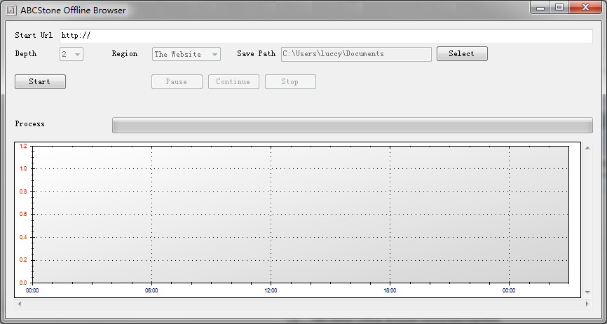Open the Depth dropdown
The image size is (607, 324).
click(x=71, y=54)
